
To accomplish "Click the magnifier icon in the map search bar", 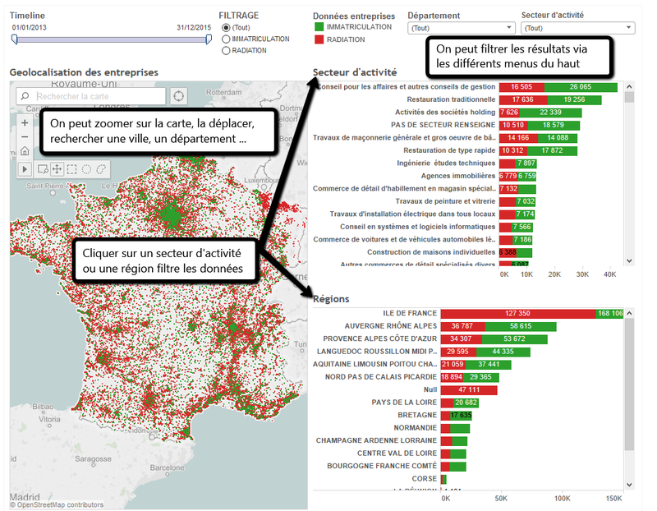I will 25,95.
